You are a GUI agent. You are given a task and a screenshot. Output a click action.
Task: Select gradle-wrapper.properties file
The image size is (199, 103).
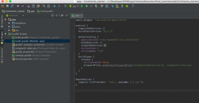[x=37, y=45]
